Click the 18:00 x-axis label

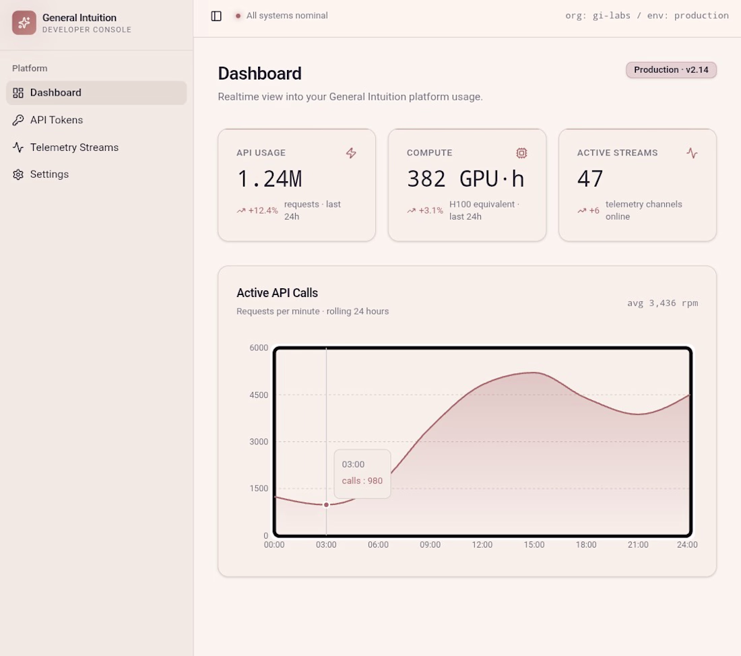586,544
